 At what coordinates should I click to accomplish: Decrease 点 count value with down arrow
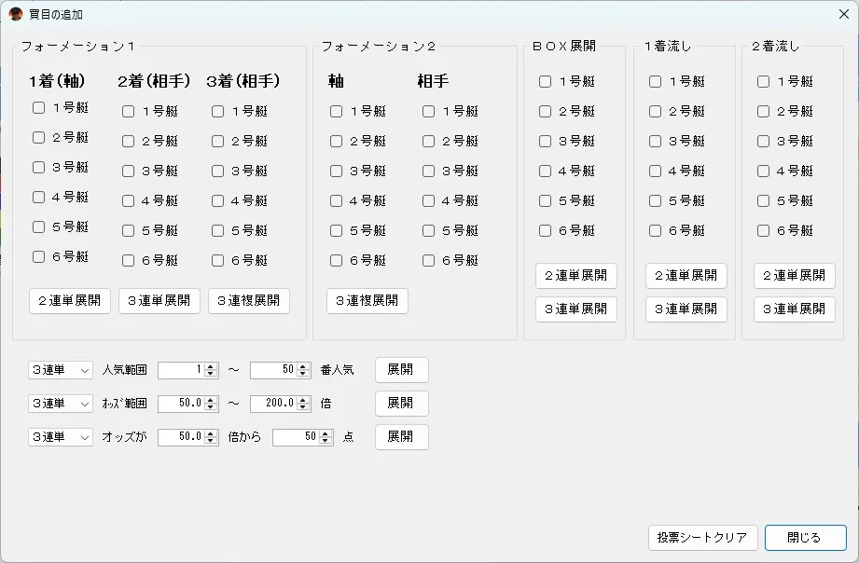[x=326, y=441]
